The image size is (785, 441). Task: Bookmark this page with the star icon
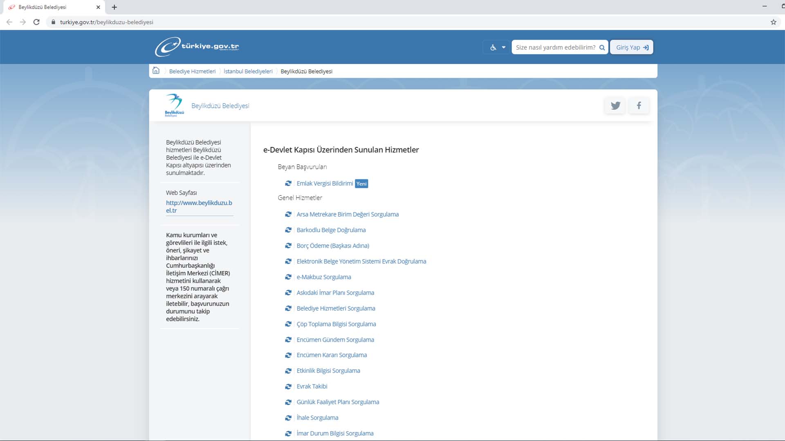[773, 22]
